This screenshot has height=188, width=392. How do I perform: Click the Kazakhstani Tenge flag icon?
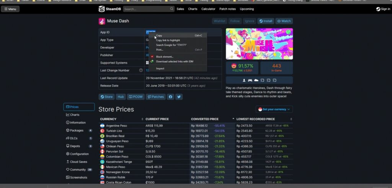coord(102,162)
